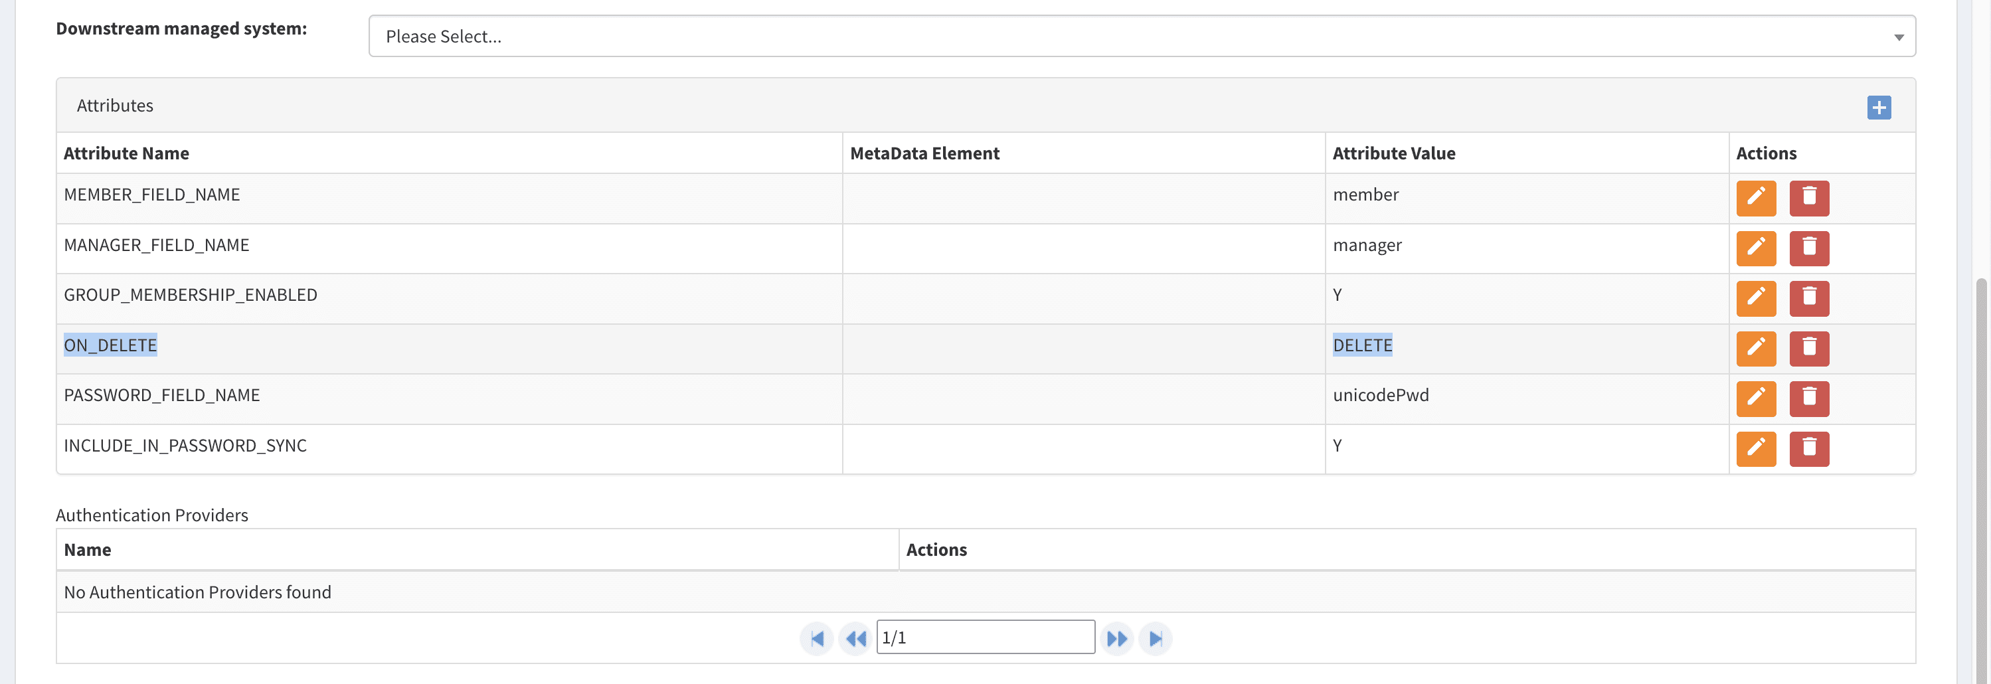Edit the PASSWORD_FIELD_NAME attribute
This screenshot has width=1991, height=684.
pos(1755,399)
